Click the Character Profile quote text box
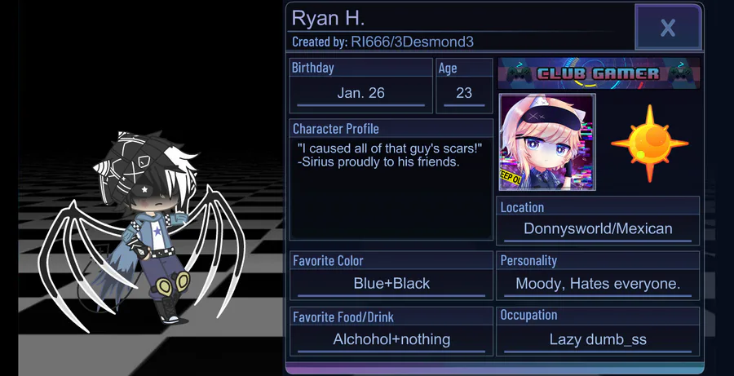Viewport: 734px width, 376px height. [x=391, y=188]
